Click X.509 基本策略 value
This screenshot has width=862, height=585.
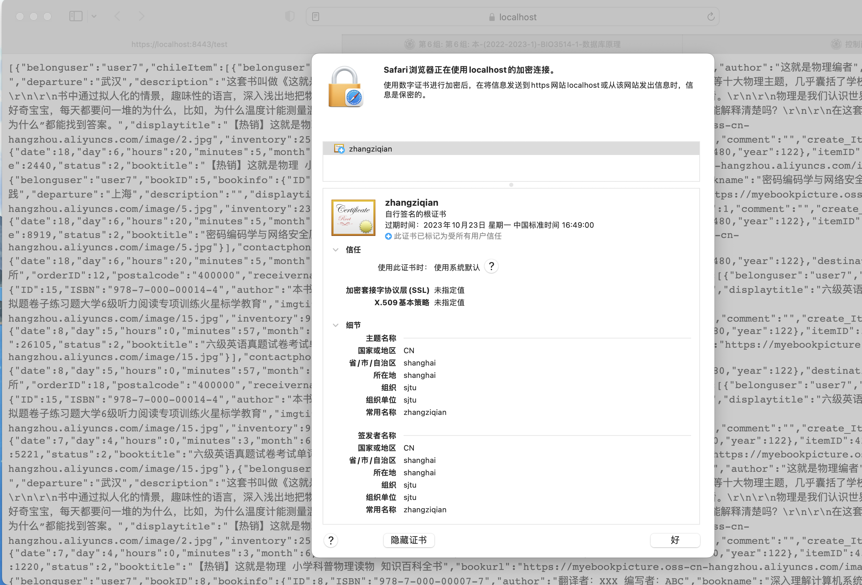click(449, 302)
